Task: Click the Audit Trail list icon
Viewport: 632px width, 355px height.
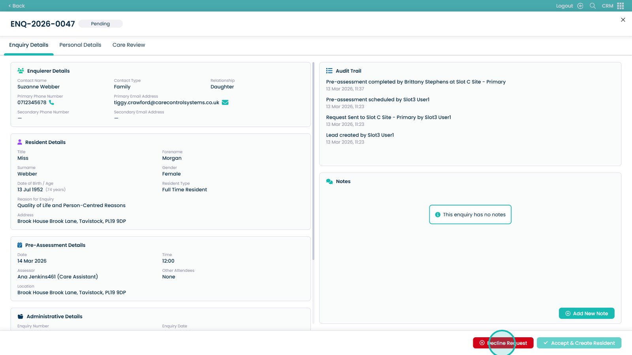Action: 329,71
